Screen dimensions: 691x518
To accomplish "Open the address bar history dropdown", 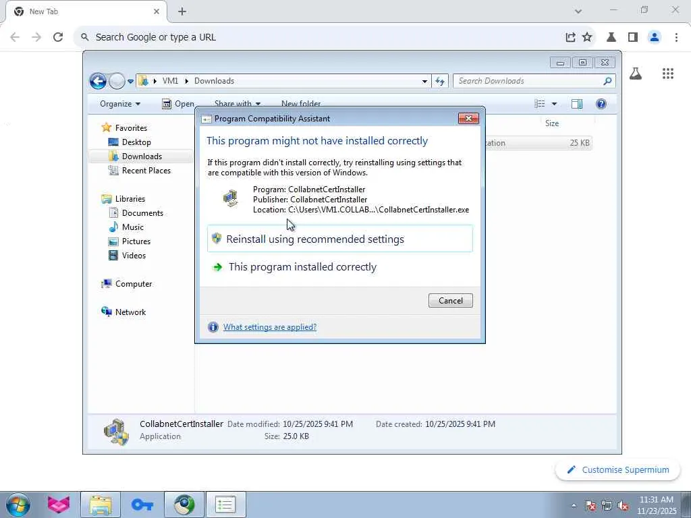I will point(424,81).
